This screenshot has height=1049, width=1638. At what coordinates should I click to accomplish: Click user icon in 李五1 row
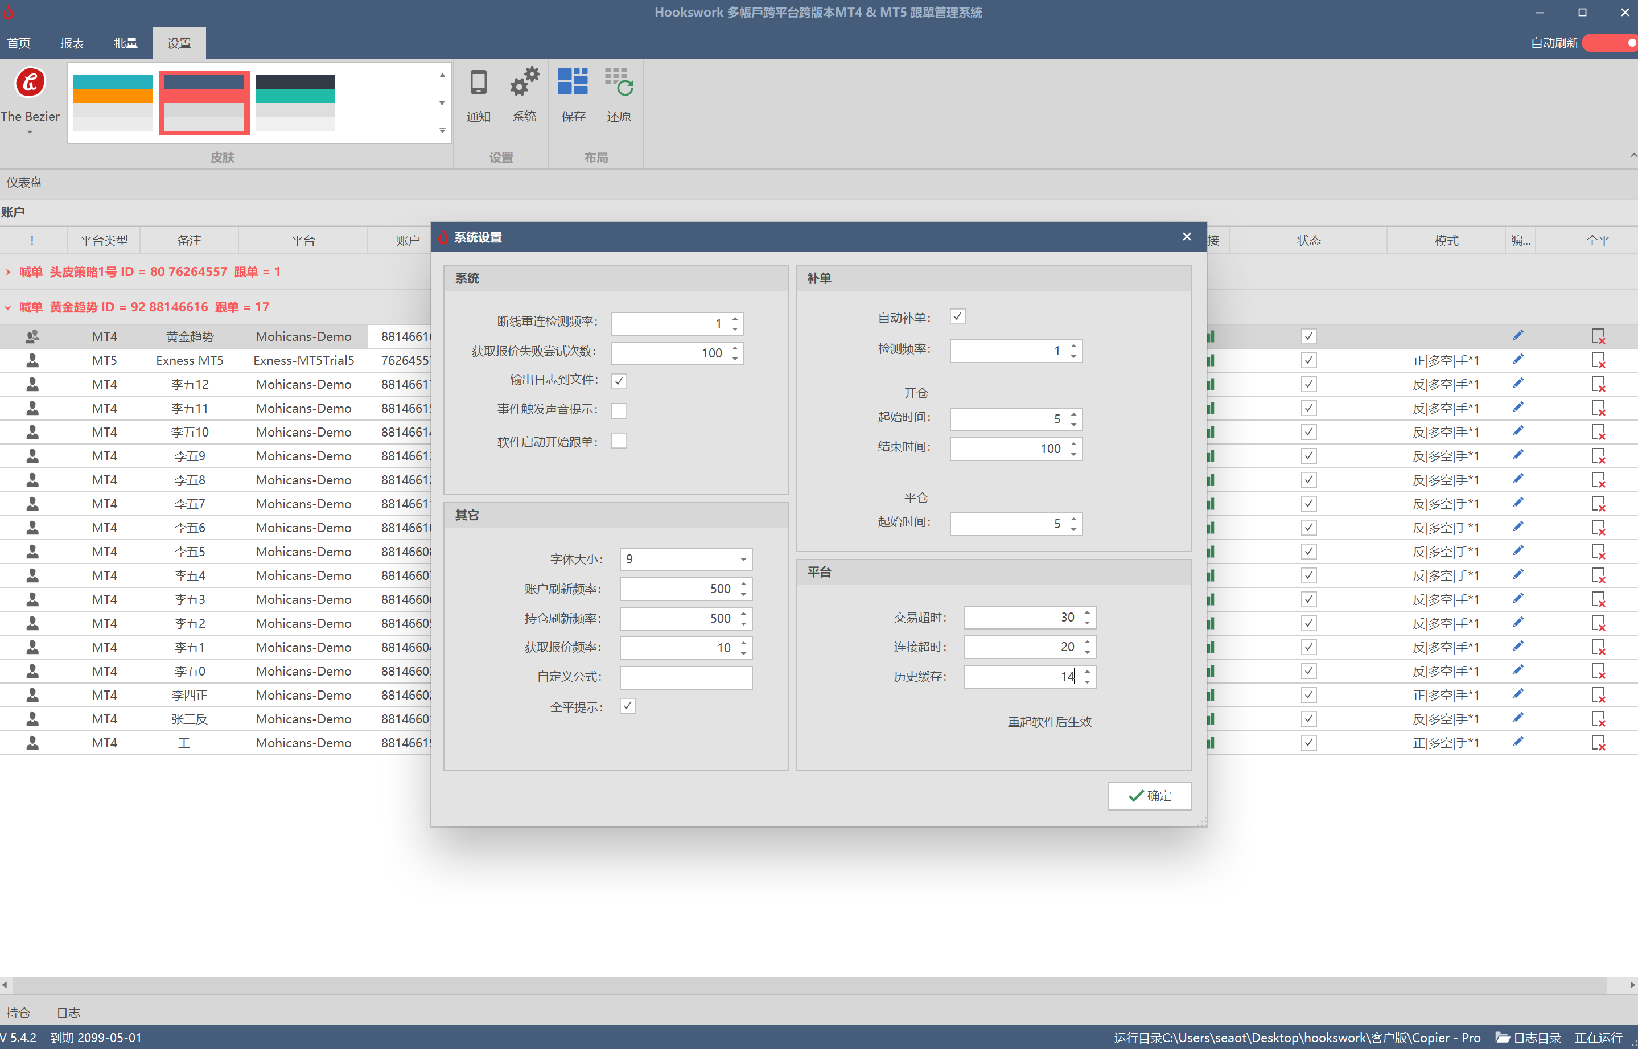(x=32, y=647)
